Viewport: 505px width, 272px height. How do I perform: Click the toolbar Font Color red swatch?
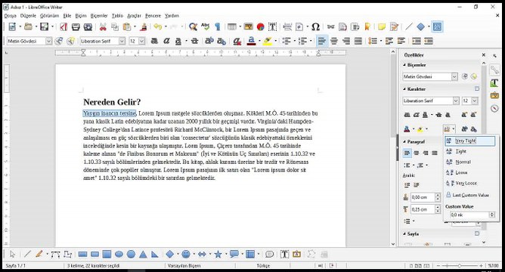click(x=252, y=42)
